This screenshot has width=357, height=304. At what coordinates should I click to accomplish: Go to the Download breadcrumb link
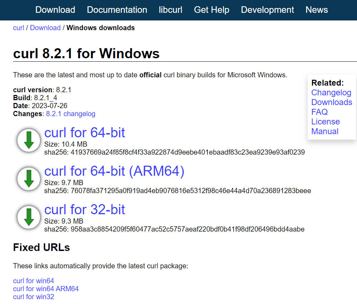click(45, 28)
